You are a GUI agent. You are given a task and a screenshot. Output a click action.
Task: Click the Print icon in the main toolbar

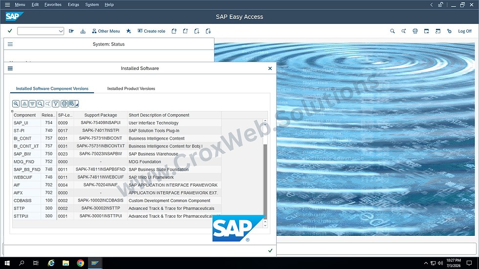415,31
